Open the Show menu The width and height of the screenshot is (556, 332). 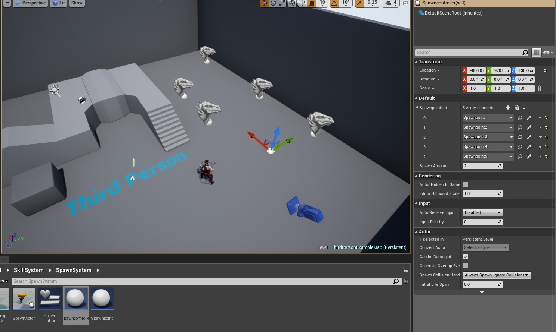(77, 3)
